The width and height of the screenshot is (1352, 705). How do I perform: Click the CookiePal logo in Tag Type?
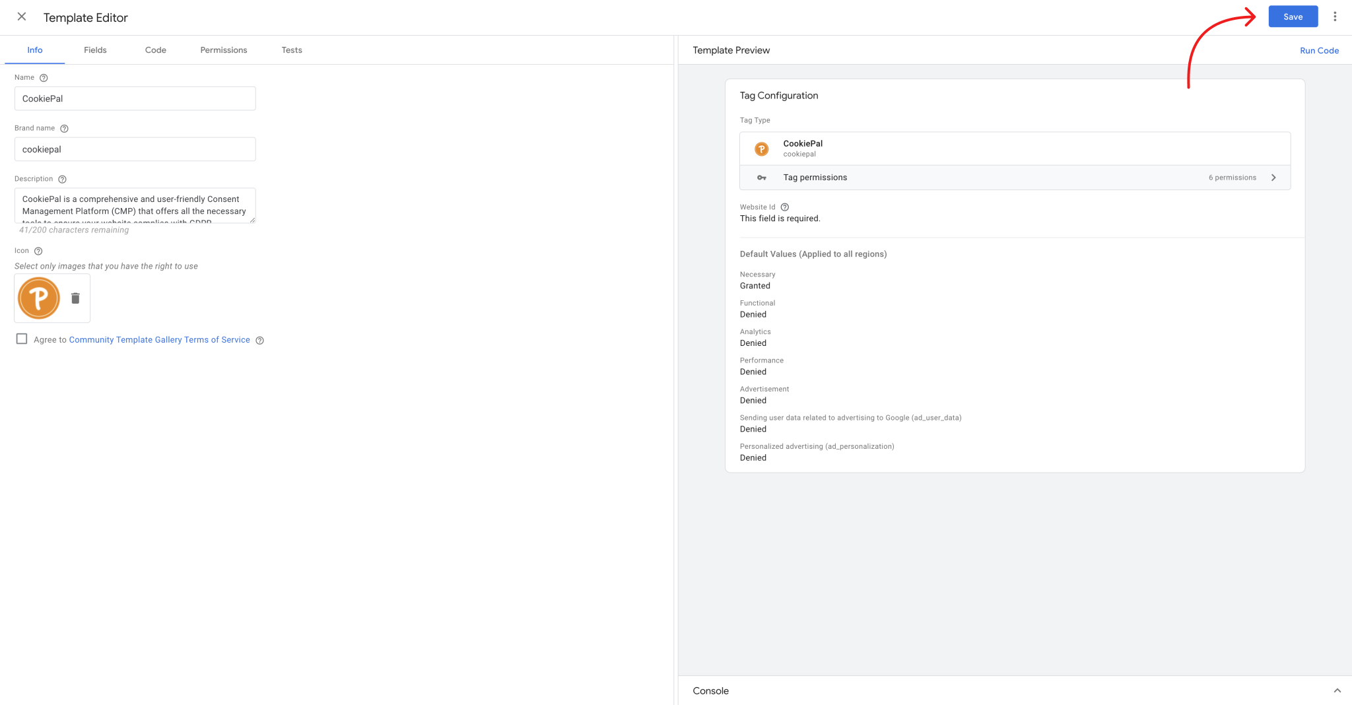click(x=761, y=149)
